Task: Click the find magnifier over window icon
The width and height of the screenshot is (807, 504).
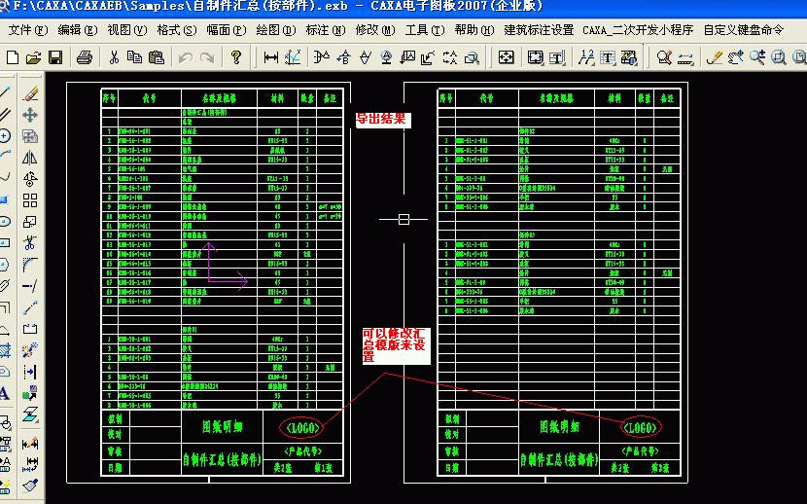Action: (472, 57)
